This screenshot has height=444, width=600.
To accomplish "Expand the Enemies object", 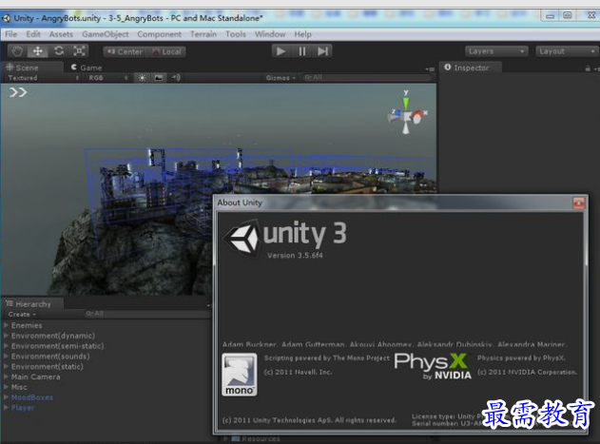I will 6,325.
